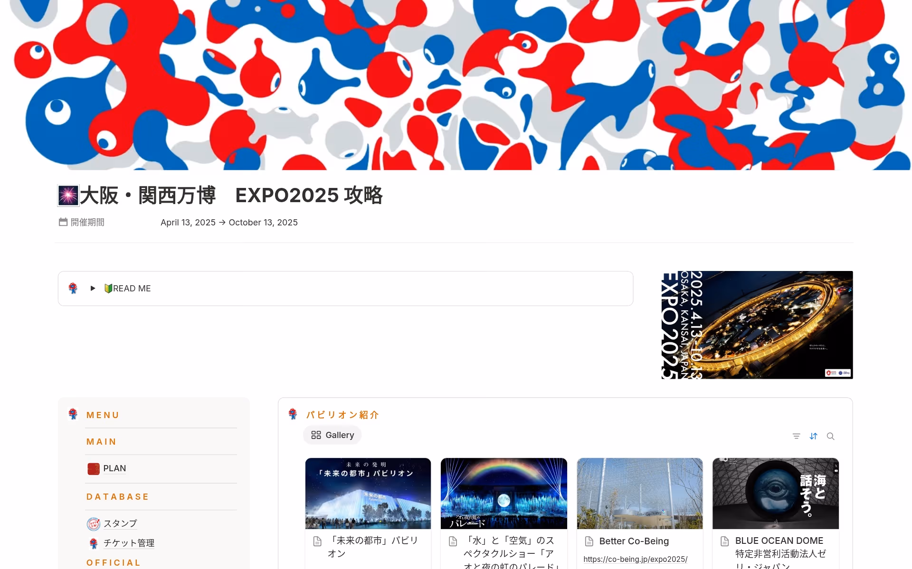This screenshot has width=912, height=569.
Task: Click the grid icon beside Gallery label
Action: click(x=316, y=435)
